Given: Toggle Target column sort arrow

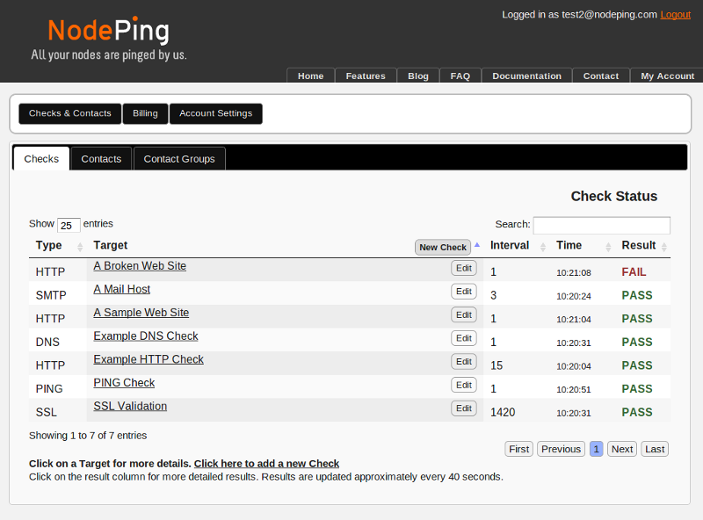Looking at the screenshot, I should pos(477,246).
